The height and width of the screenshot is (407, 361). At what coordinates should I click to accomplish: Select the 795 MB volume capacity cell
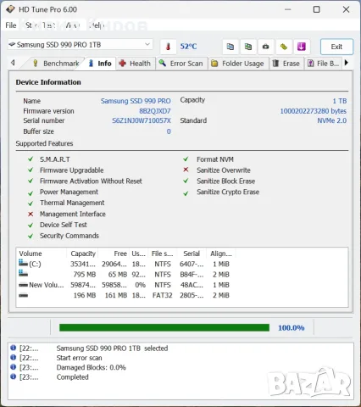tap(85, 275)
